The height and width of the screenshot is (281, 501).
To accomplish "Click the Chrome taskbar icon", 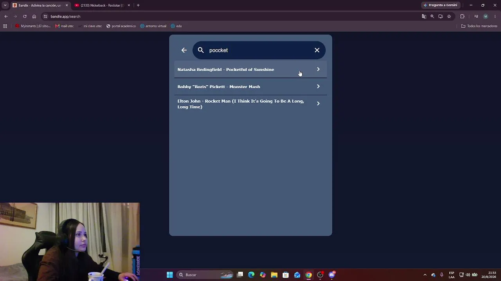I will [x=308, y=275].
